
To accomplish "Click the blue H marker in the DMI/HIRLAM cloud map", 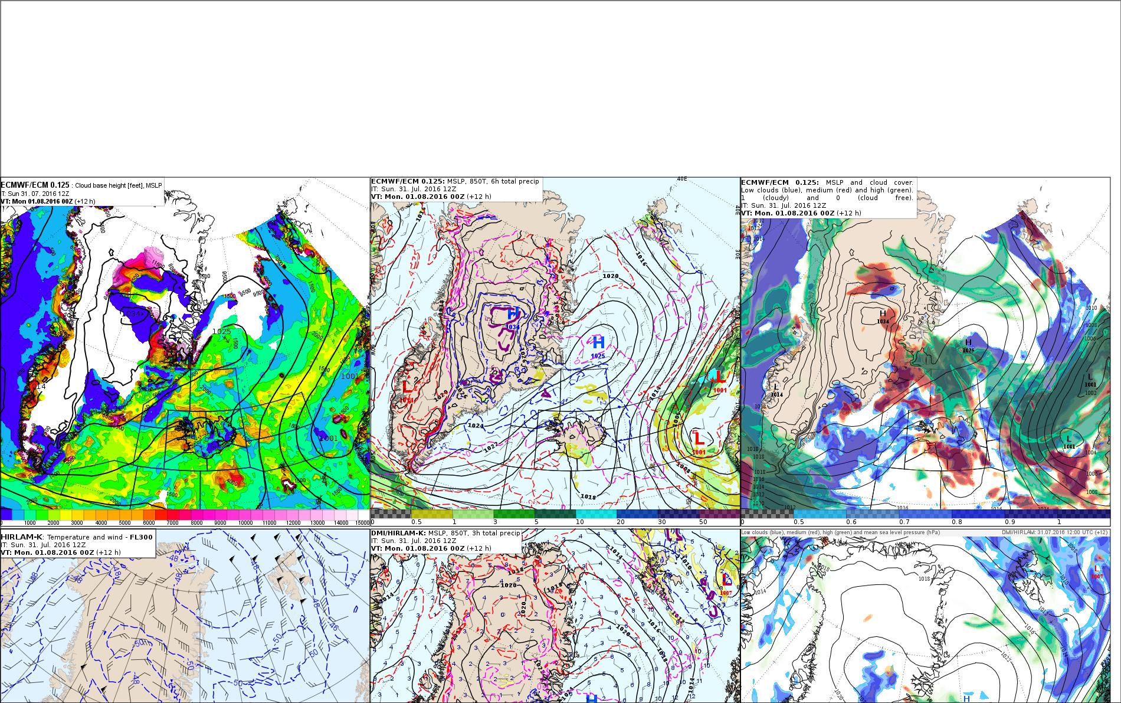I will 966,698.
